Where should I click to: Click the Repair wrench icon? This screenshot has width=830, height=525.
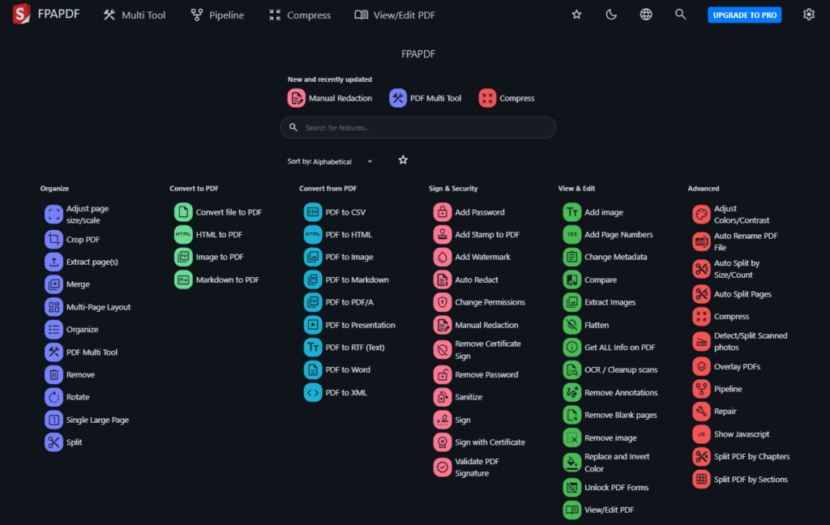tap(701, 412)
